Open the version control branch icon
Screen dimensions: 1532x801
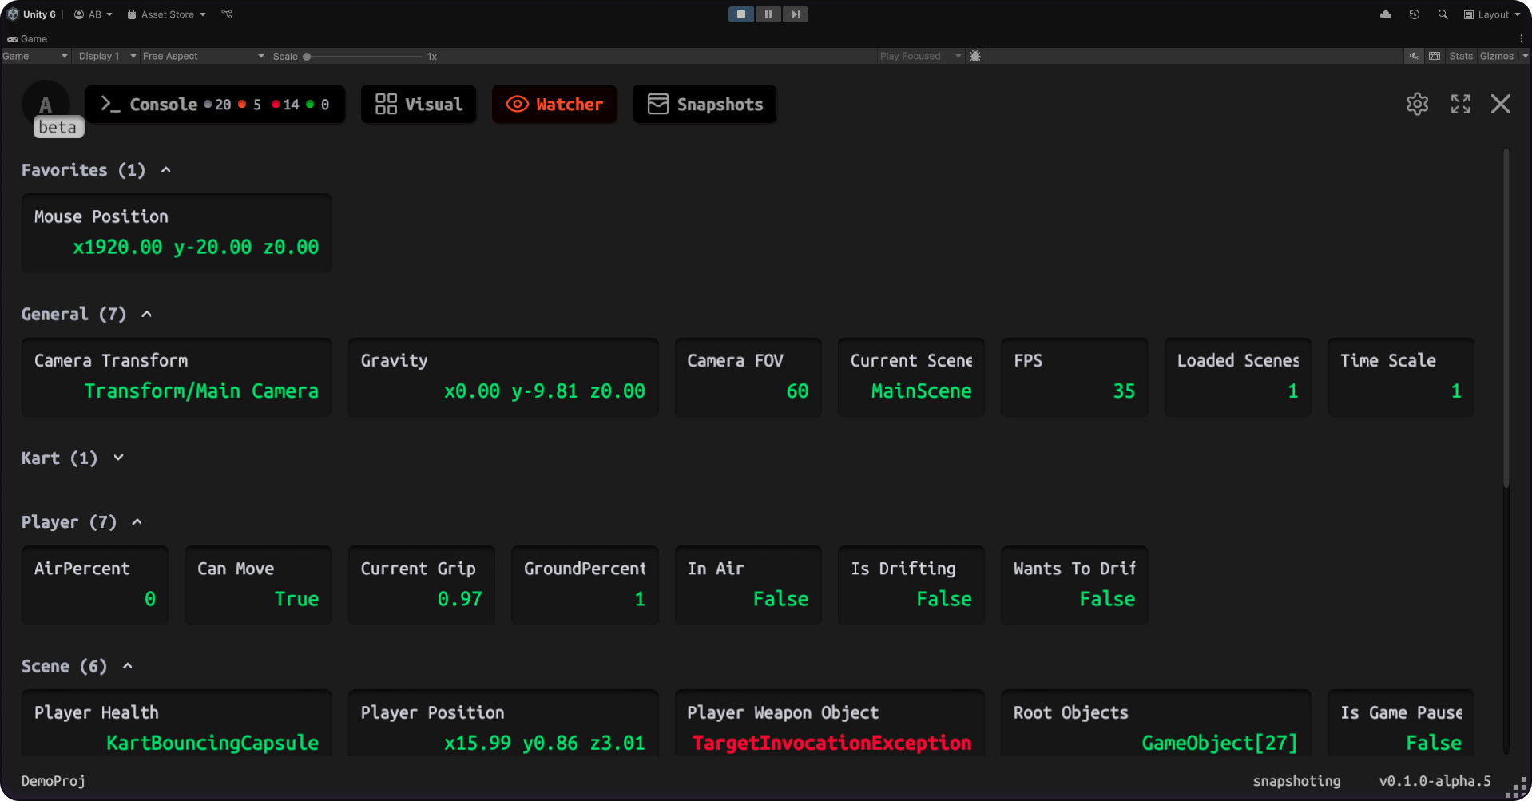[x=227, y=14]
